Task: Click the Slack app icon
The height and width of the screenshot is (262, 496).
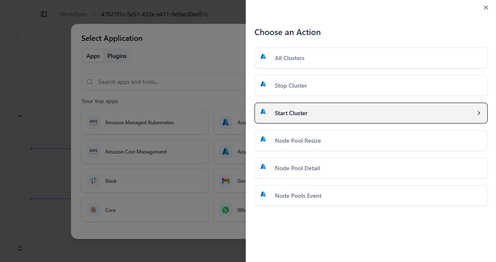Action: pos(93,181)
